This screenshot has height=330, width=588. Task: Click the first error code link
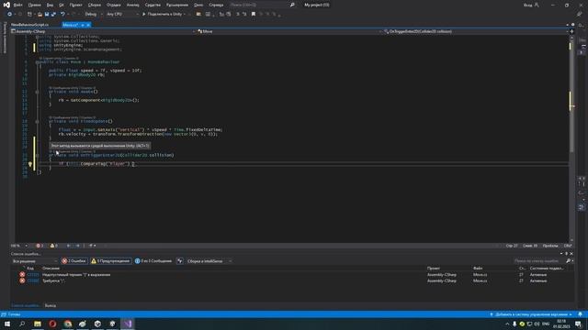coord(33,275)
